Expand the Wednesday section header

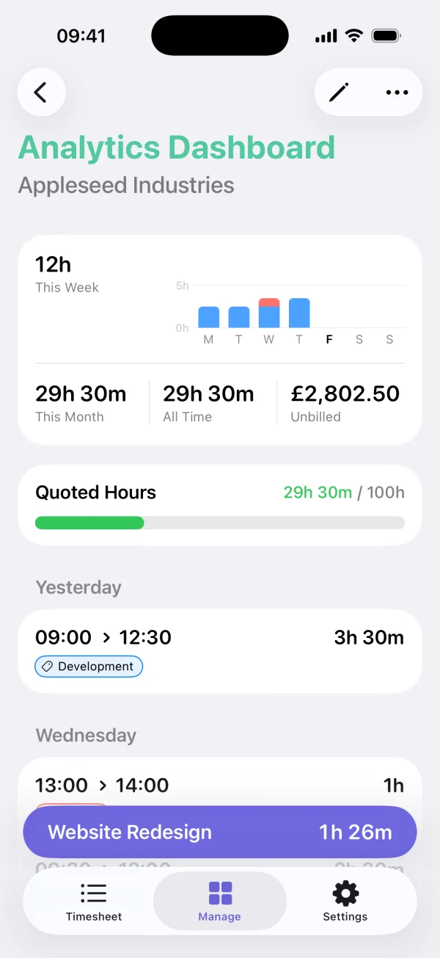tap(86, 736)
